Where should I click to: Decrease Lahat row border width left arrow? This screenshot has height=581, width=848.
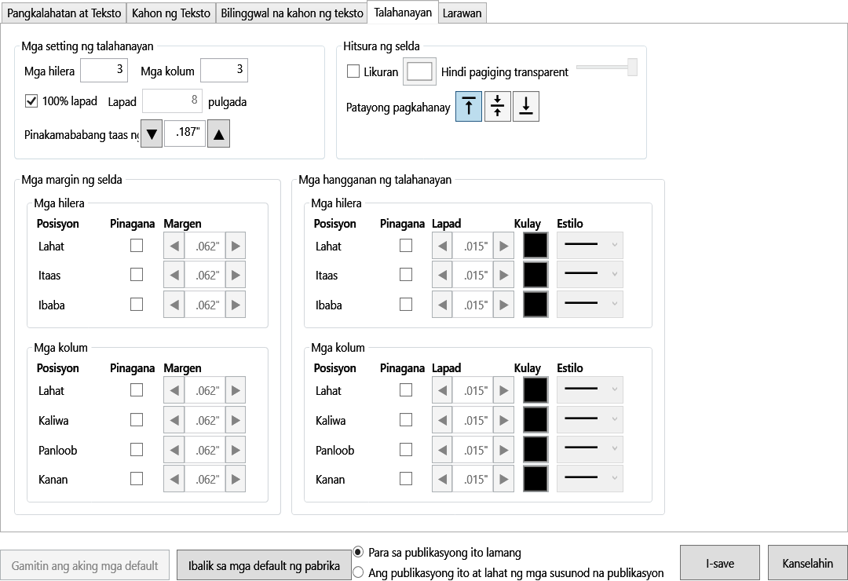tap(442, 247)
